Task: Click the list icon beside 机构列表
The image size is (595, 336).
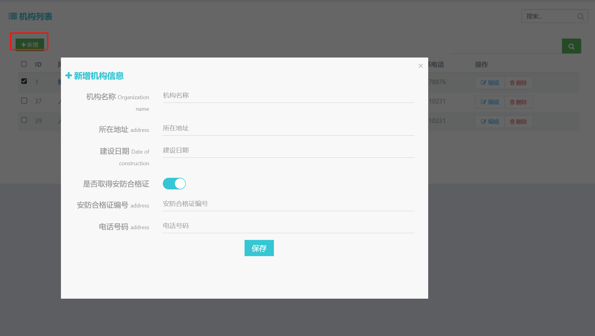Action: (x=13, y=16)
